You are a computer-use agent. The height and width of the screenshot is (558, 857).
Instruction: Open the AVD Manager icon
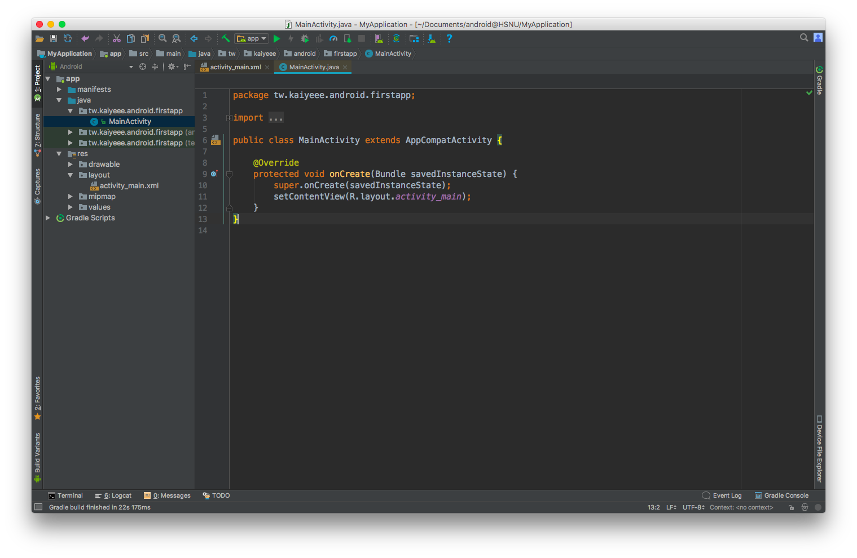(379, 38)
